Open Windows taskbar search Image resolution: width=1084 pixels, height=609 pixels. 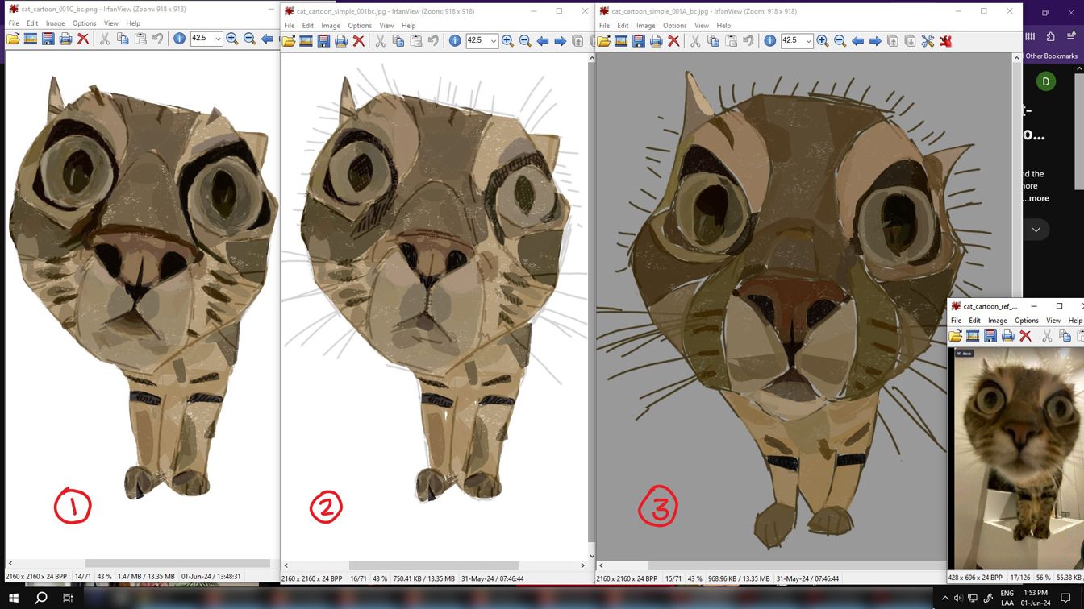41,598
